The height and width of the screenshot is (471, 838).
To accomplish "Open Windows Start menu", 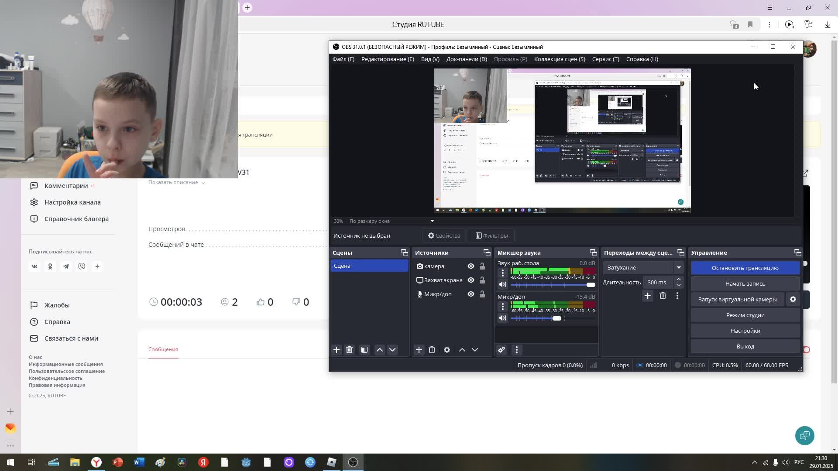I will 10,462.
